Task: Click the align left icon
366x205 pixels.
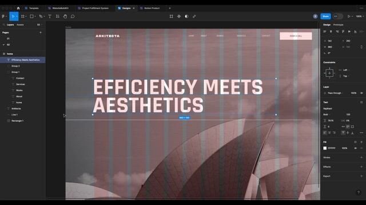Action: tap(325, 31)
